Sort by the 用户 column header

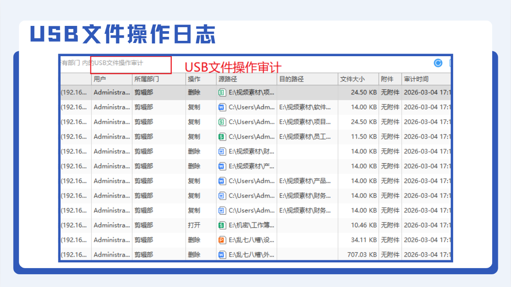(112, 79)
